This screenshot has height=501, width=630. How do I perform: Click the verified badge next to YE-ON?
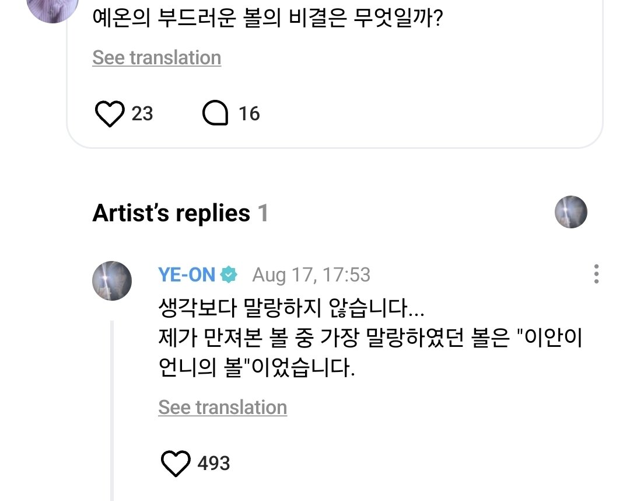[229, 274]
